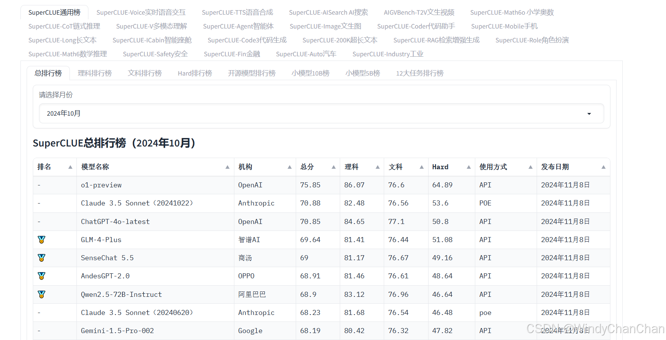This screenshot has width=666, height=340.
Task: Sort by the 总分 column arrow
Action: [334, 167]
